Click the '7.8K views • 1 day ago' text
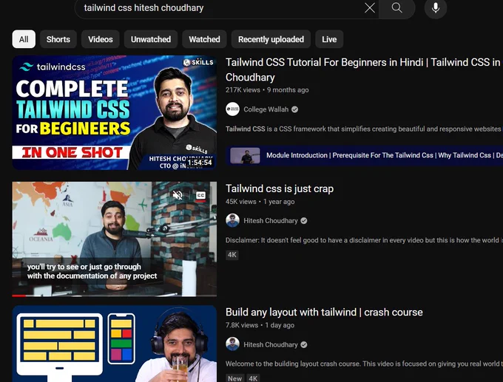This screenshot has height=382, width=503. point(260,325)
